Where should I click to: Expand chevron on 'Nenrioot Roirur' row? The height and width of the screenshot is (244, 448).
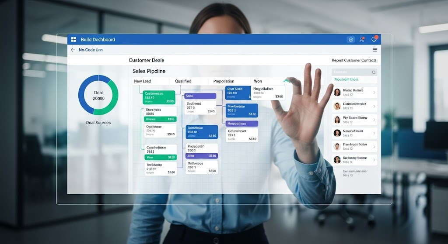[x=374, y=133]
